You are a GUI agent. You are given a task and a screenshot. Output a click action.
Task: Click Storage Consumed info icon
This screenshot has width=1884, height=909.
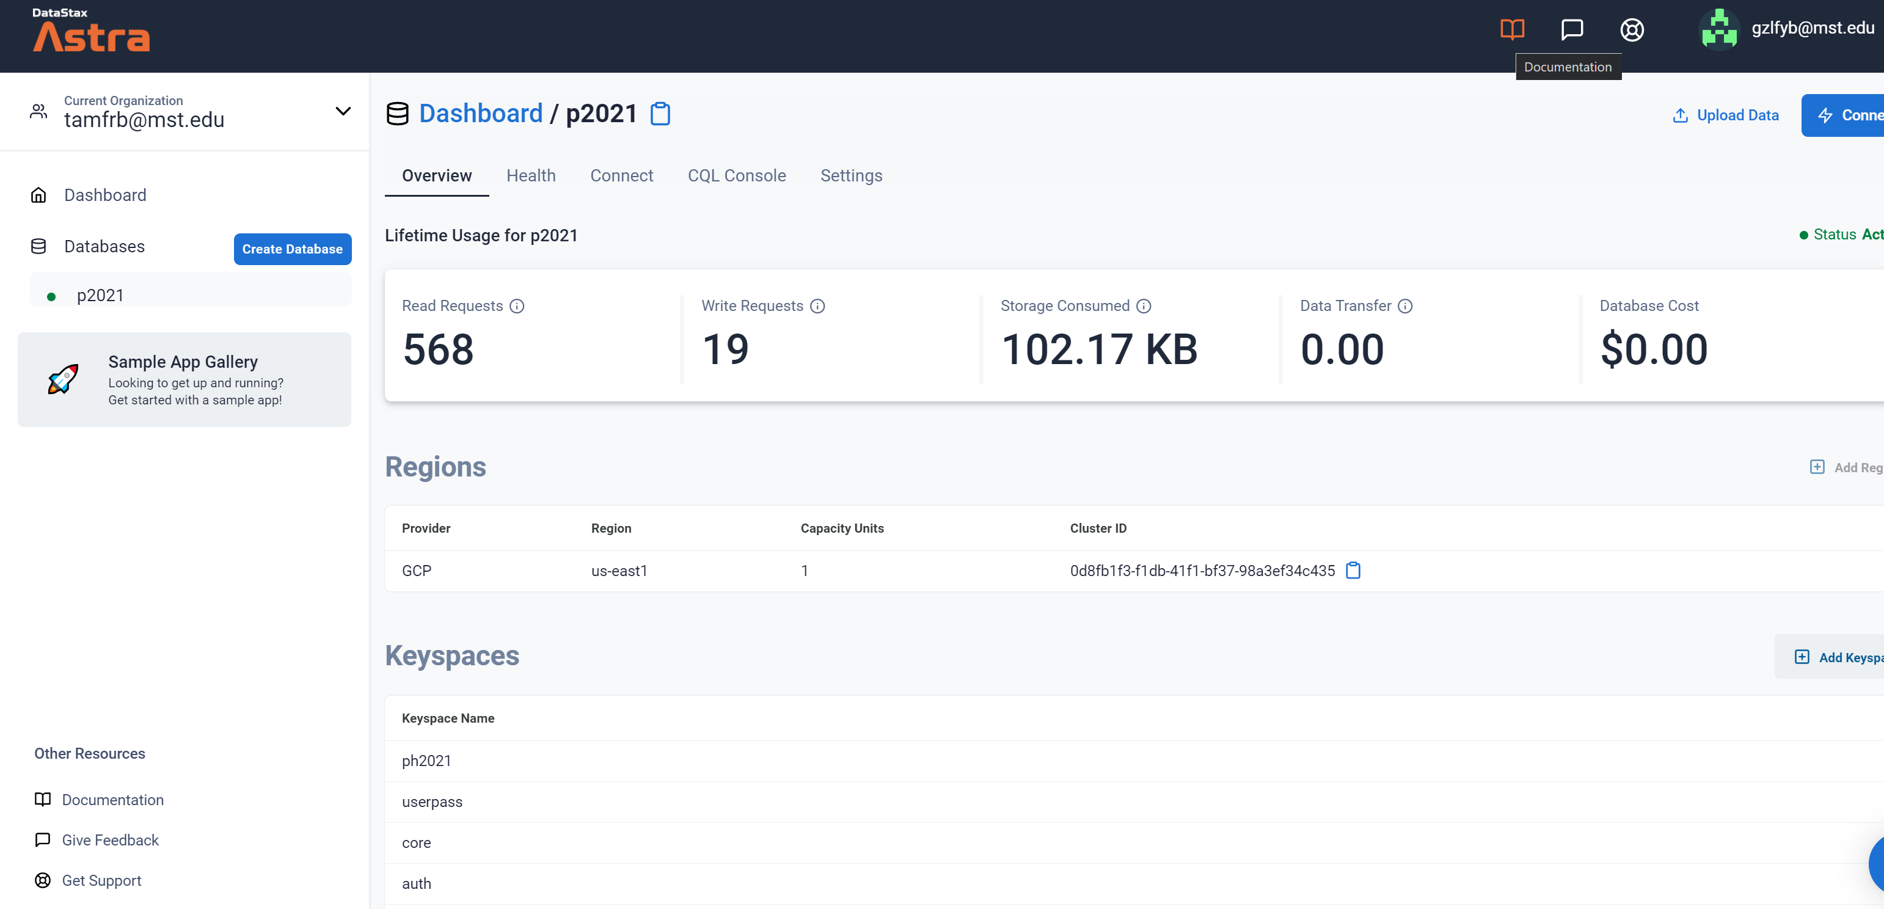click(1144, 305)
